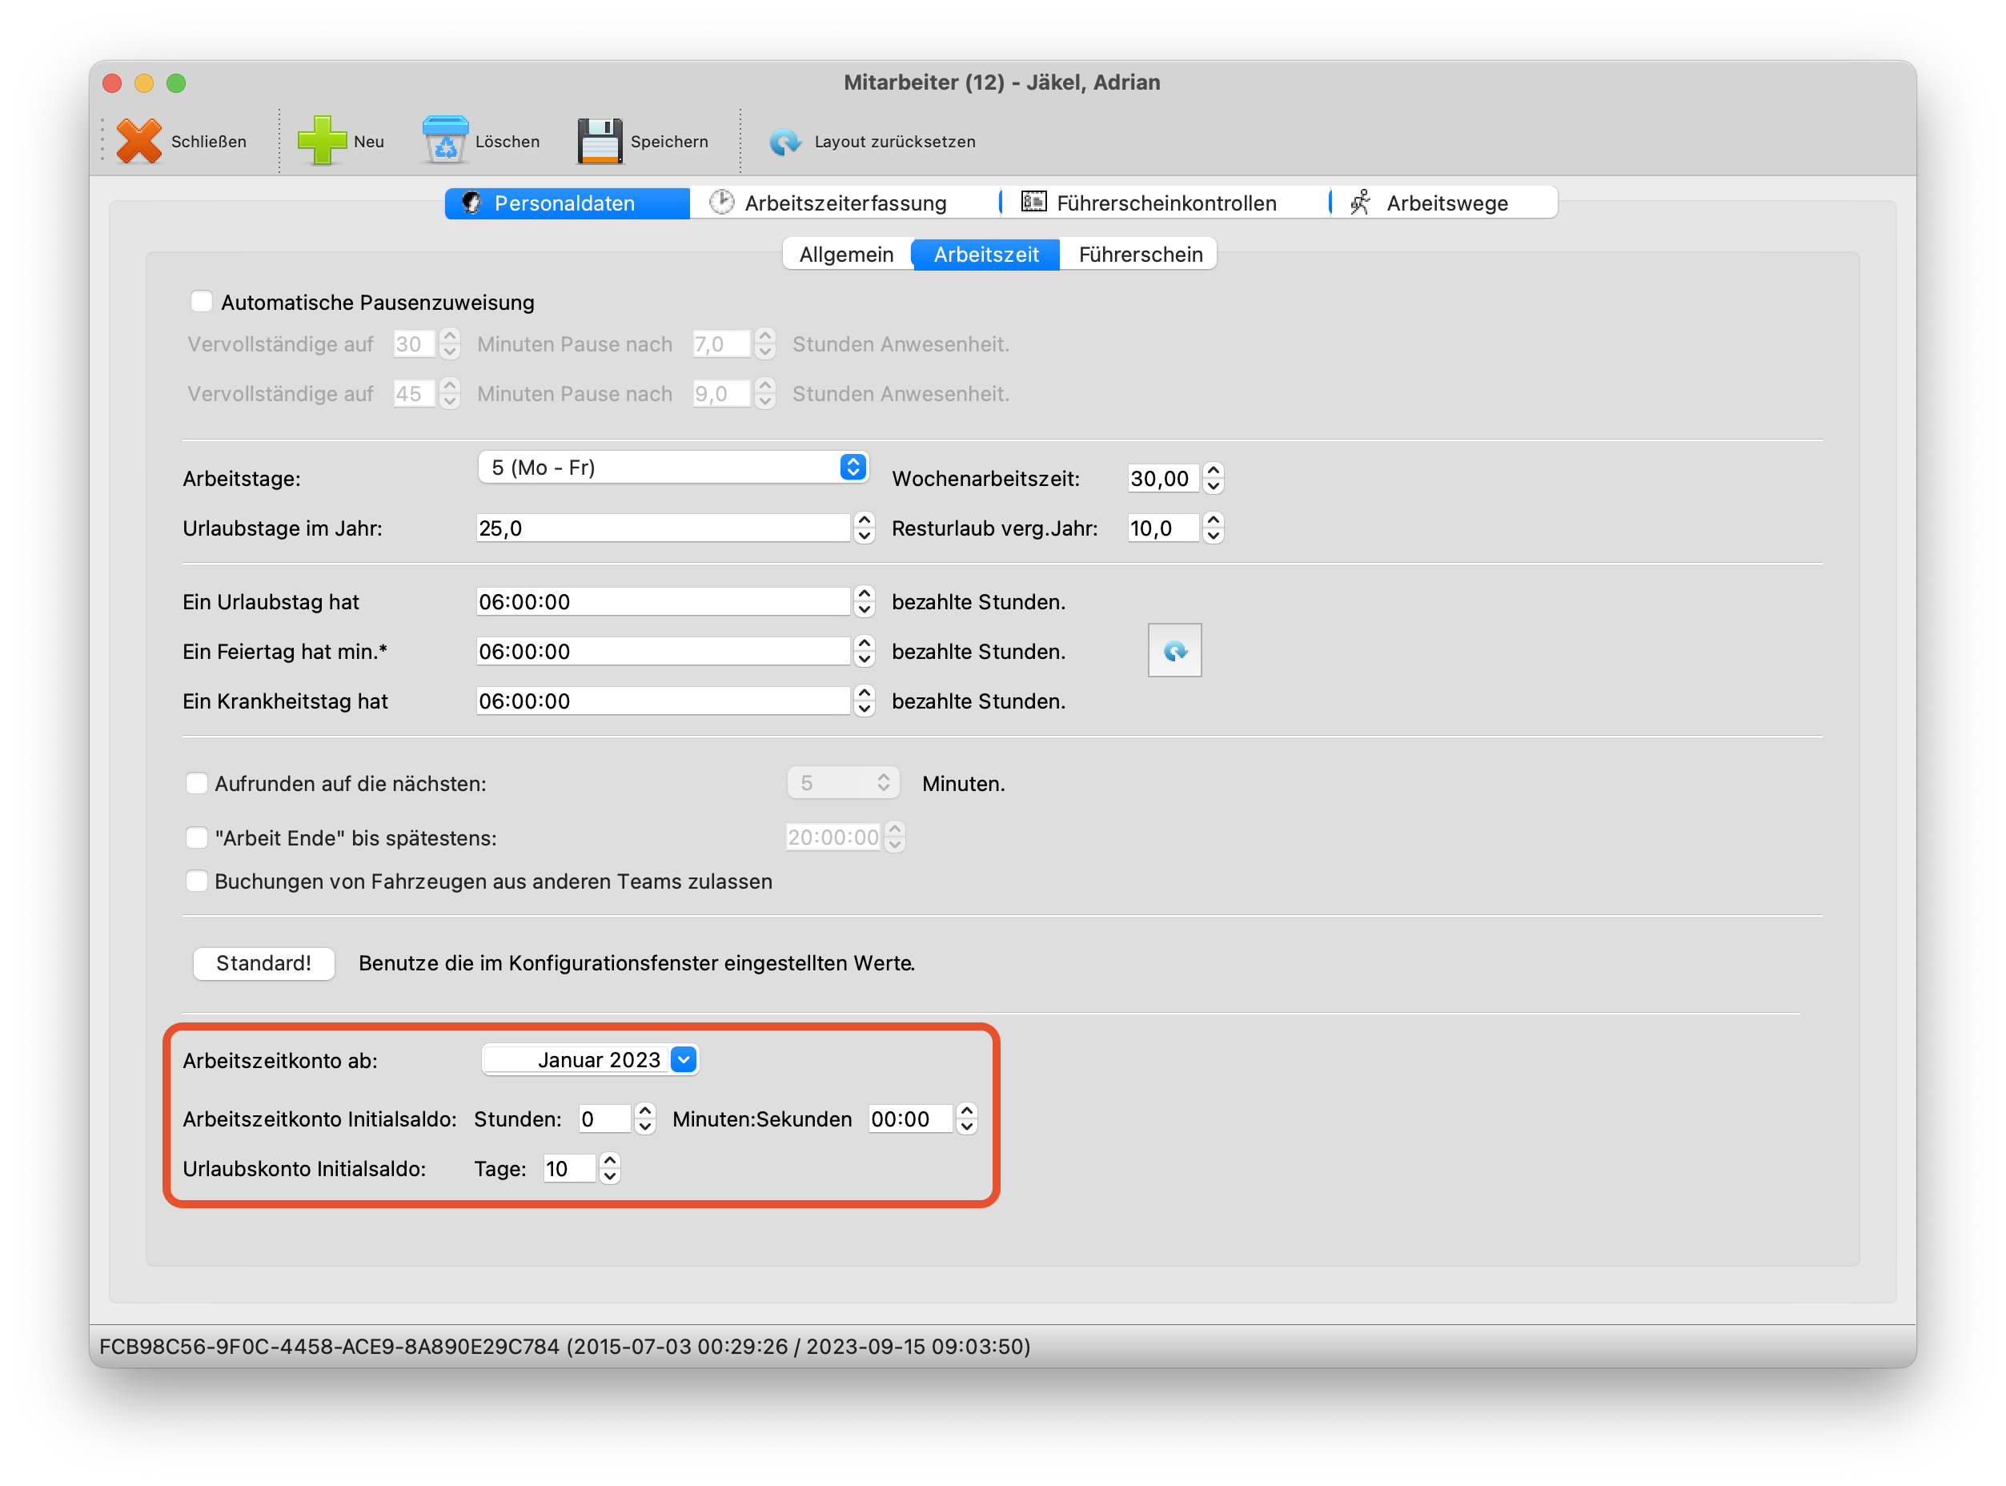Viewport: 2006px width, 1486px height.
Task: Click the Urlaubstage im Jahr input field
Action: pos(662,529)
